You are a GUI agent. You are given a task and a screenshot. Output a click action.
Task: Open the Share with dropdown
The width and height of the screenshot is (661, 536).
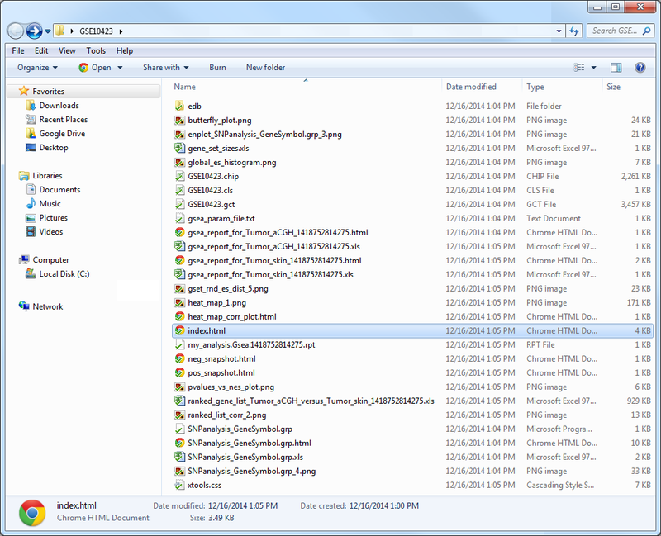pyautogui.click(x=166, y=68)
